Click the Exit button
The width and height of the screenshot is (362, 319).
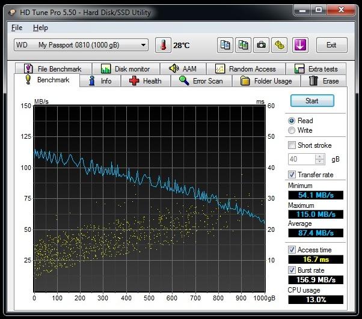[x=331, y=45]
